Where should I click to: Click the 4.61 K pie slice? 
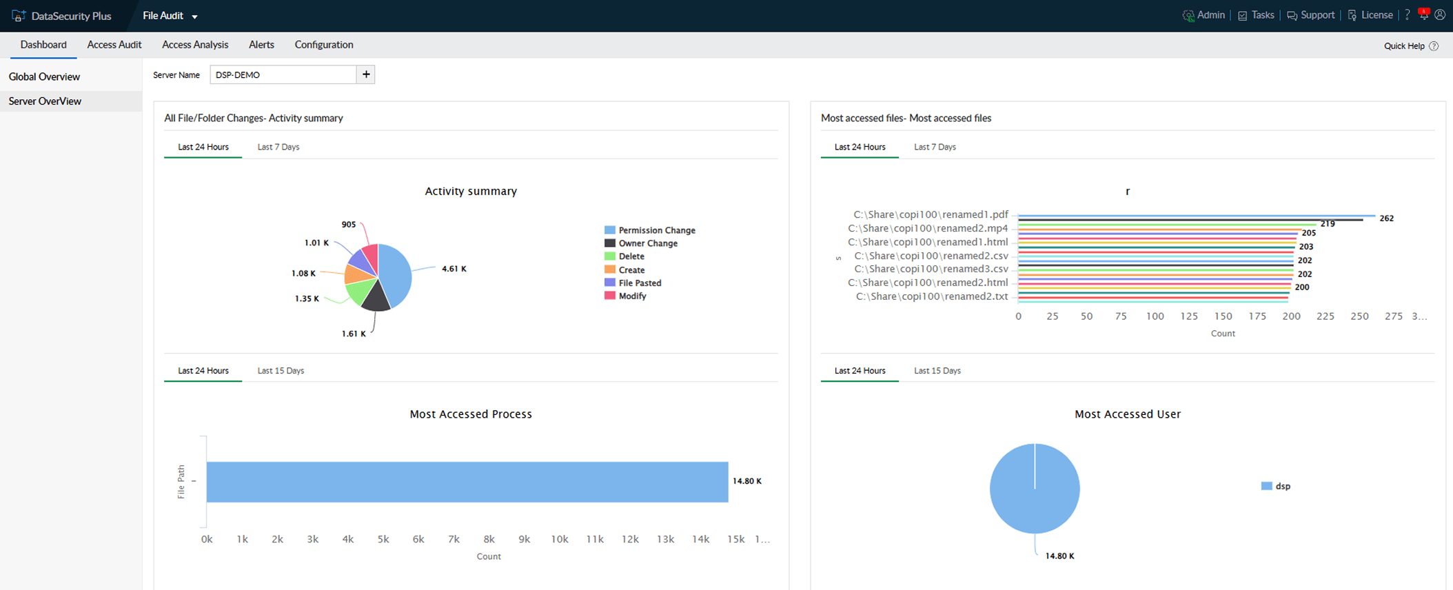[397, 274]
